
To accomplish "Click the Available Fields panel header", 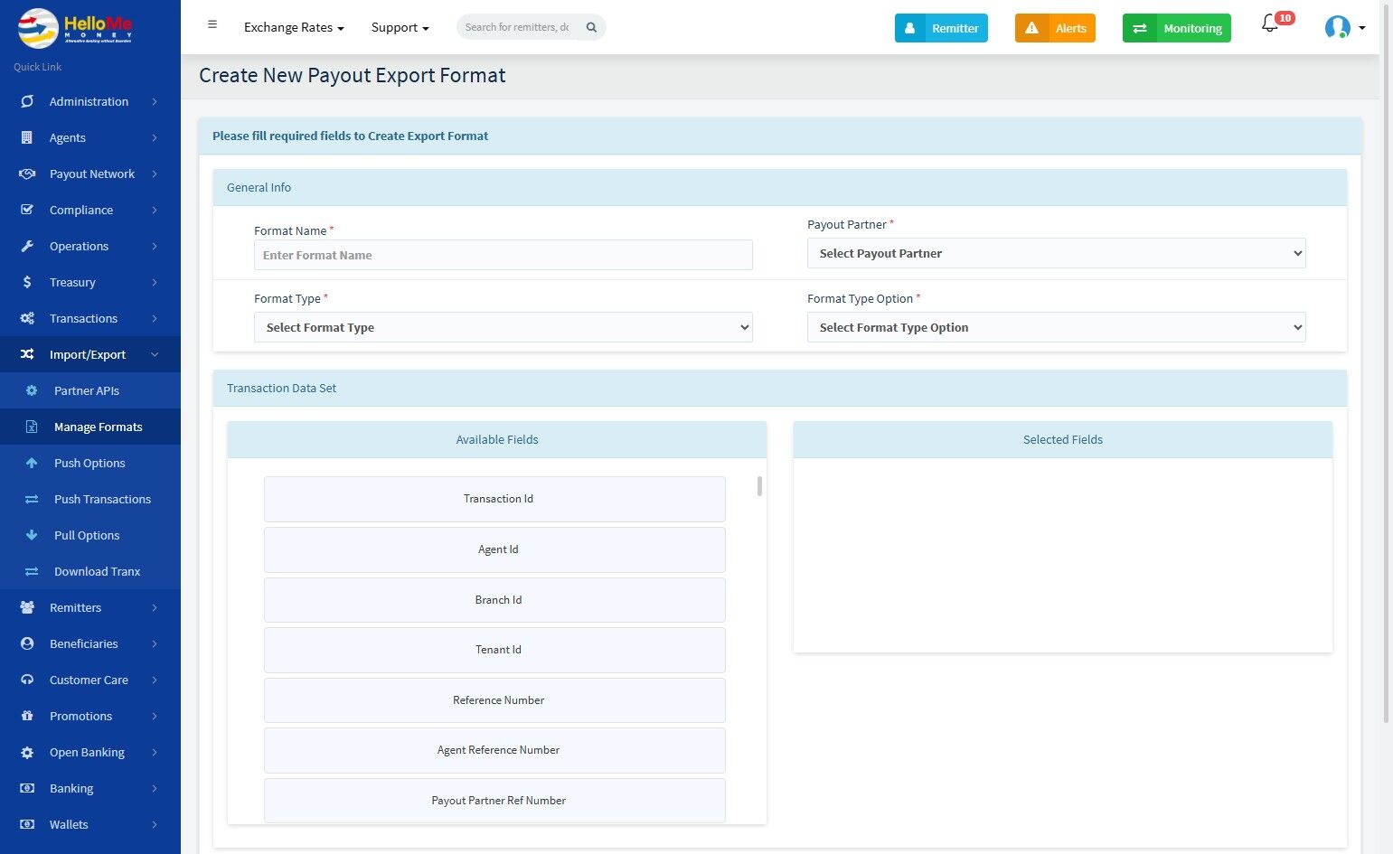I will pyautogui.click(x=497, y=440).
